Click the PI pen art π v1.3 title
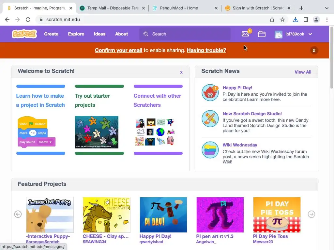 [215, 236]
